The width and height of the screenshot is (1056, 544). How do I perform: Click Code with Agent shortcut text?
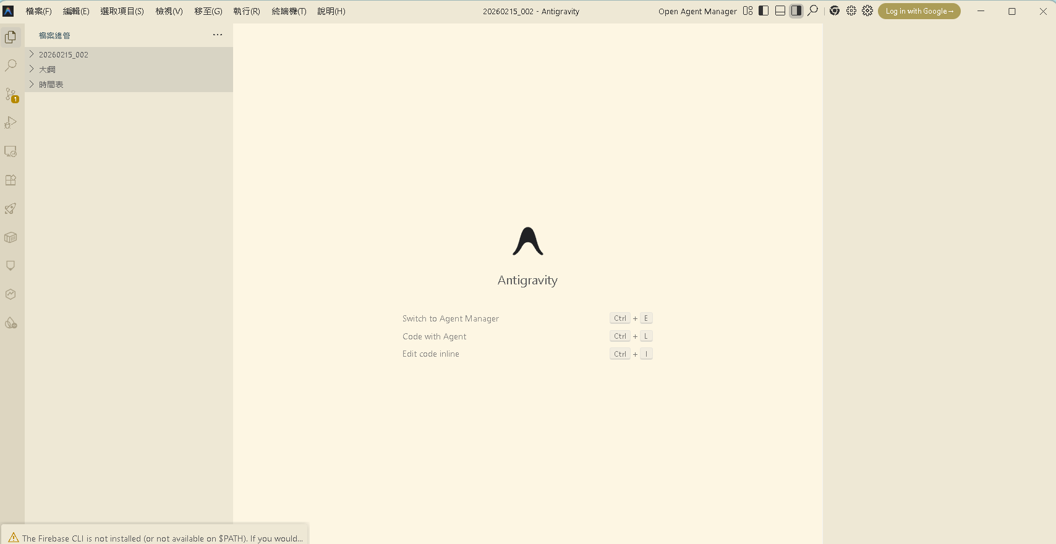434,336
